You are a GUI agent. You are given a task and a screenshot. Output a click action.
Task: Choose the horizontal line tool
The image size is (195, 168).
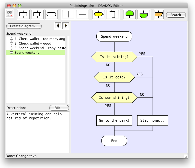[82, 15]
